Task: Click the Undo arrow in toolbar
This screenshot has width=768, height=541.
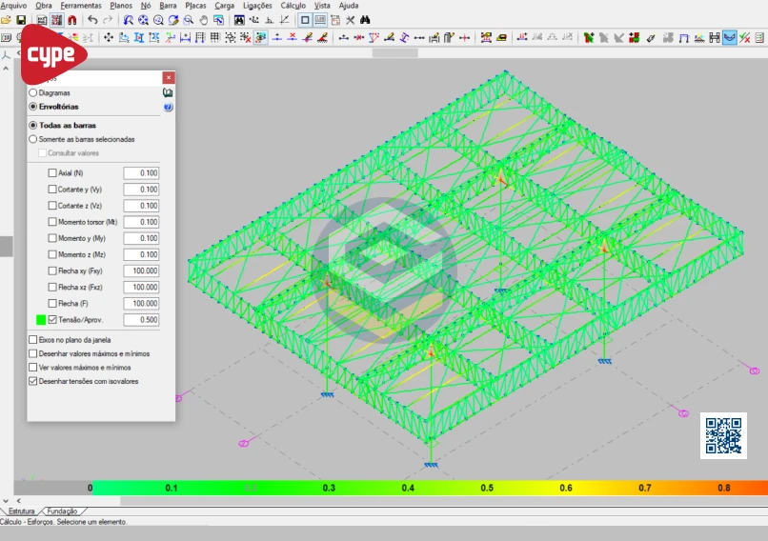Action: click(92, 20)
